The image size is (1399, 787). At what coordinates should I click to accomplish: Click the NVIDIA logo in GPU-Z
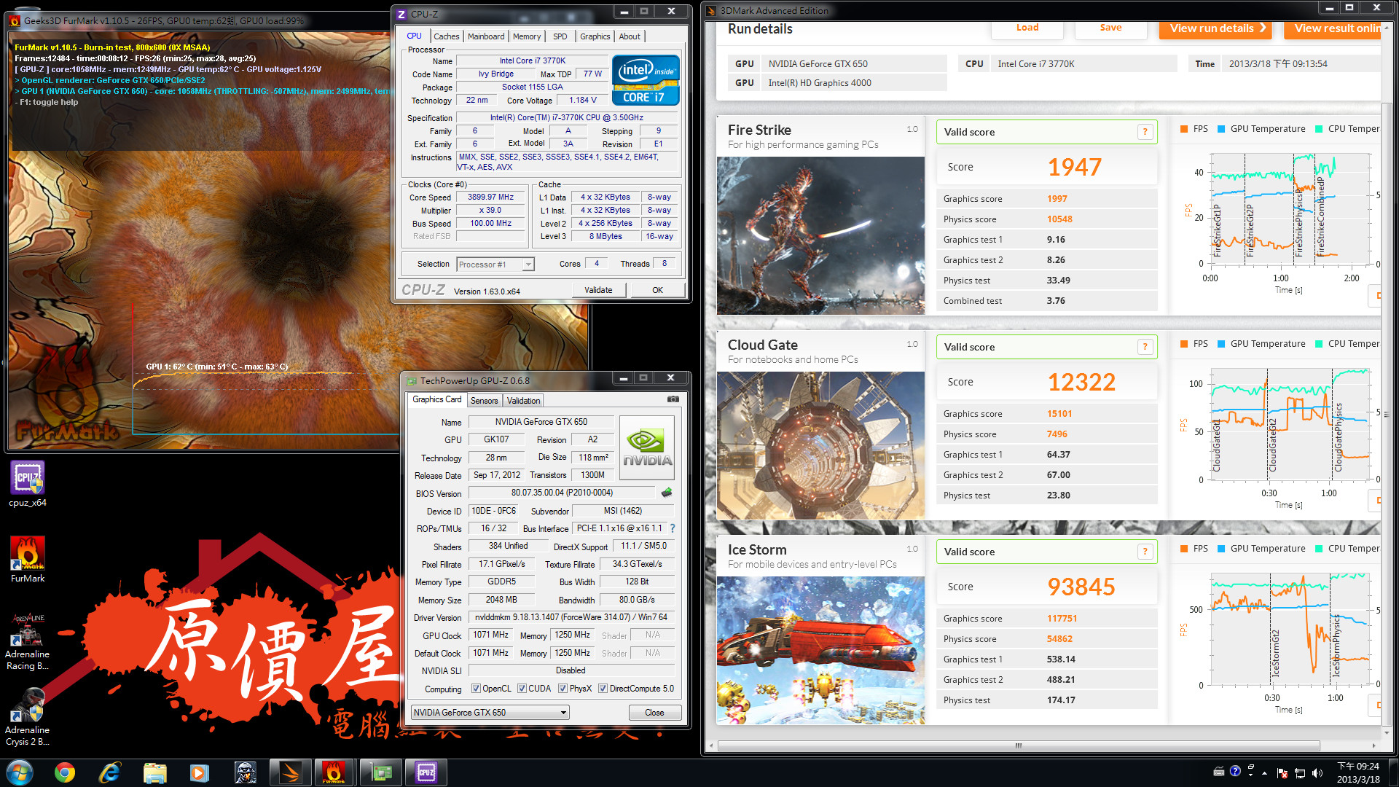click(x=647, y=447)
